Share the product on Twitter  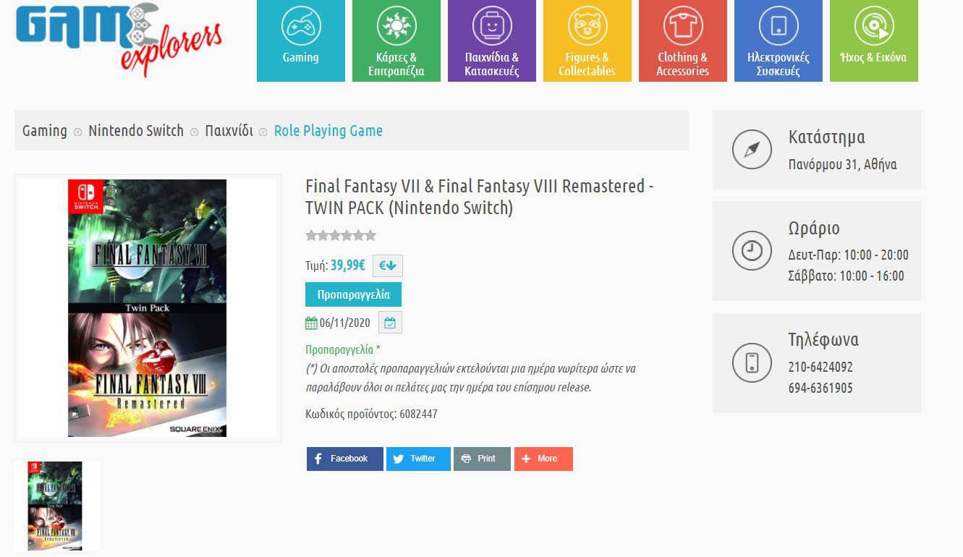click(418, 459)
